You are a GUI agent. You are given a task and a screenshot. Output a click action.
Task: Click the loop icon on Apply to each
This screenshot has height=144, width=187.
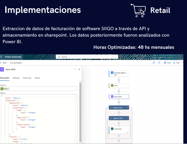coord(111,108)
